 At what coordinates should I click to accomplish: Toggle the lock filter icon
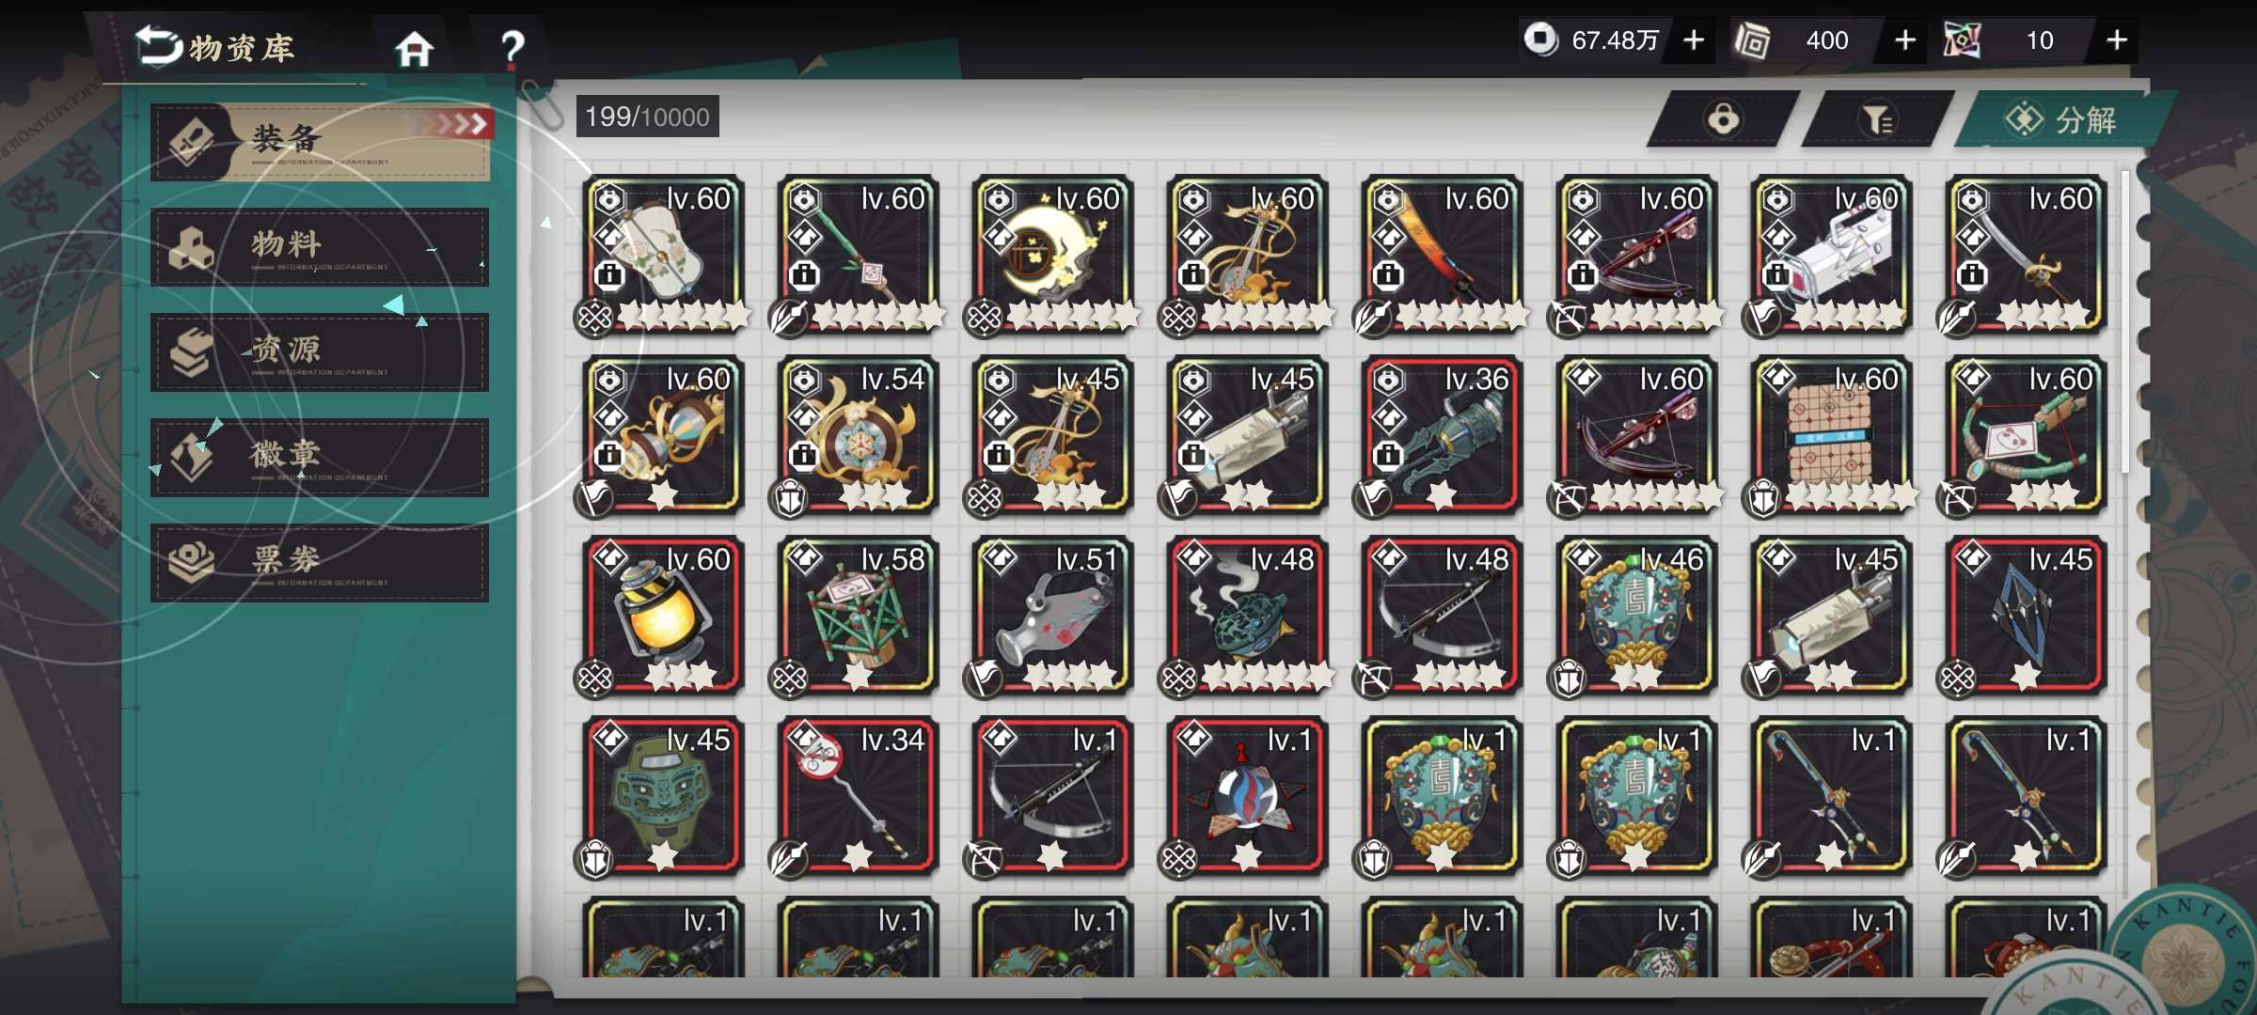(x=1723, y=119)
